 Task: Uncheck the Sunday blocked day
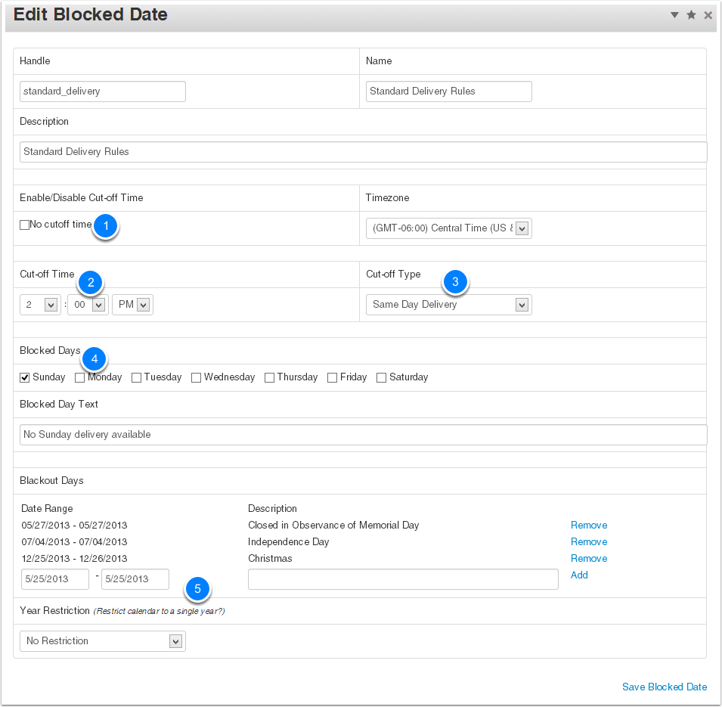pyautogui.click(x=25, y=377)
